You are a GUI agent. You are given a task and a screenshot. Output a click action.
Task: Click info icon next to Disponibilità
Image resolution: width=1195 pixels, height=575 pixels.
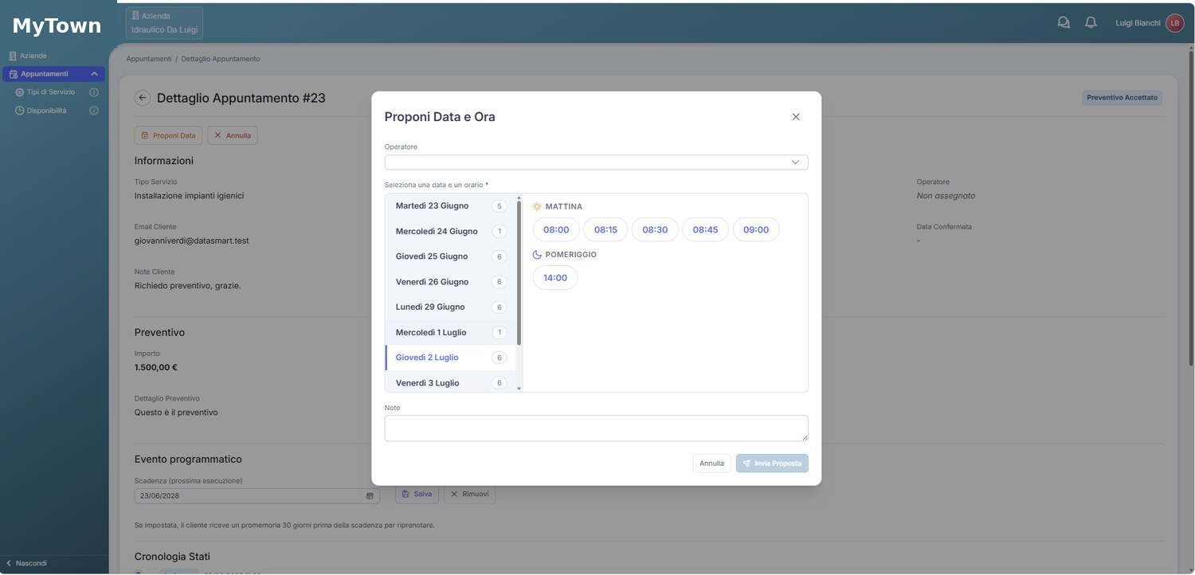(94, 111)
